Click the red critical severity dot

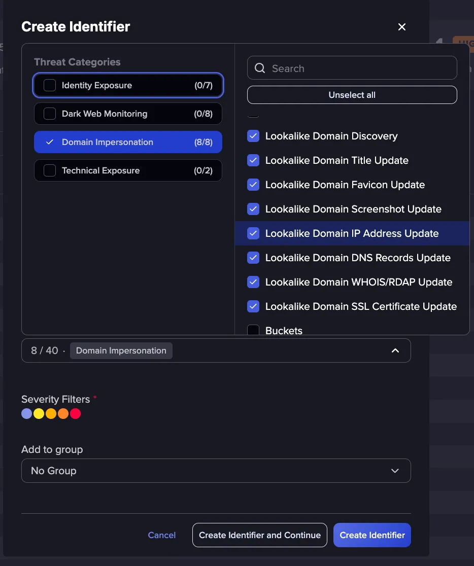click(75, 414)
